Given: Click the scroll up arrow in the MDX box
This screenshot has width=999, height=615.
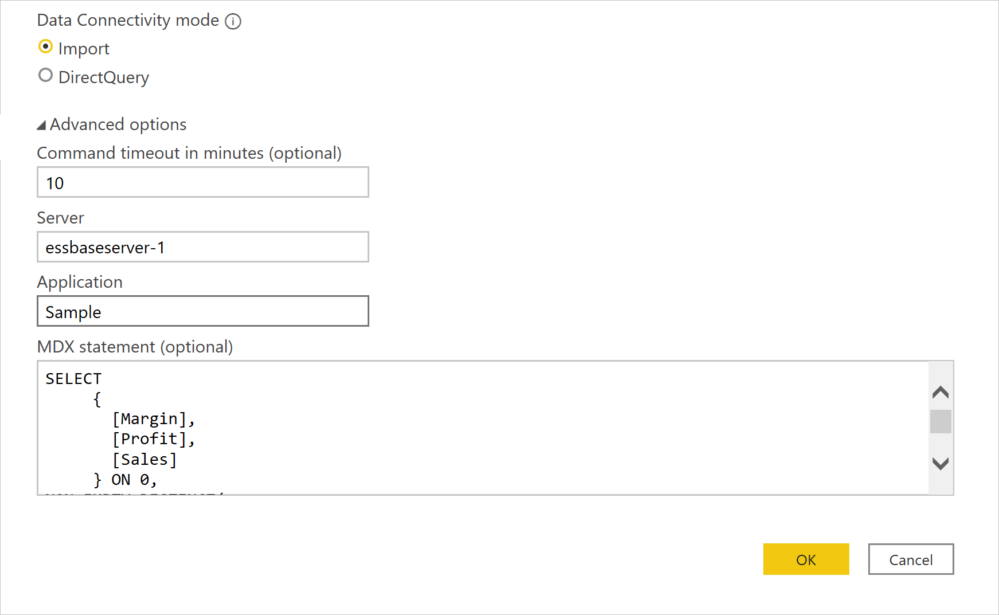Looking at the screenshot, I should tap(939, 392).
